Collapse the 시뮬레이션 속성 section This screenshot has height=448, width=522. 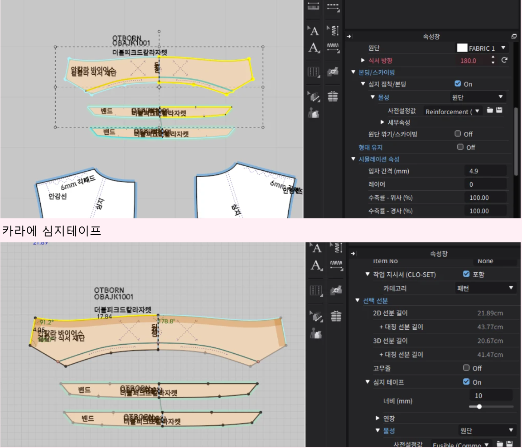pyautogui.click(x=354, y=159)
